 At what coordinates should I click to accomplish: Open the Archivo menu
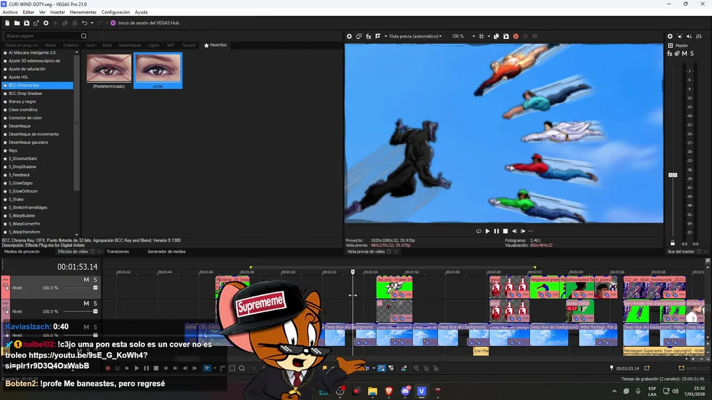click(10, 12)
